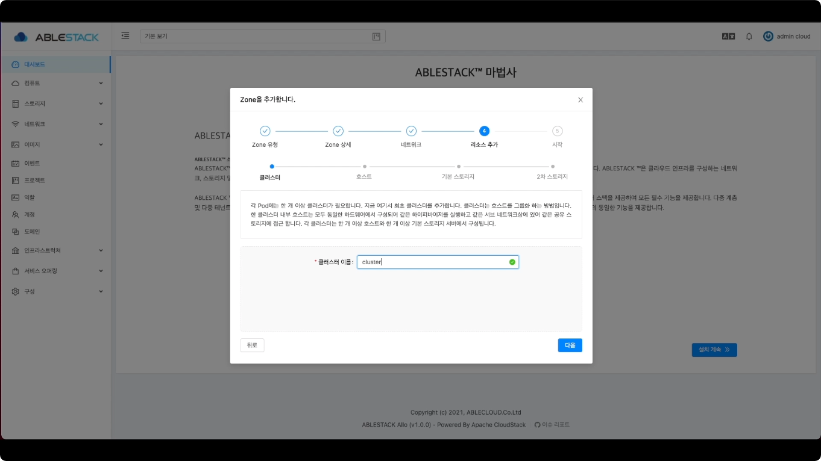Click step 4 리소스 추가 circle

click(484, 131)
